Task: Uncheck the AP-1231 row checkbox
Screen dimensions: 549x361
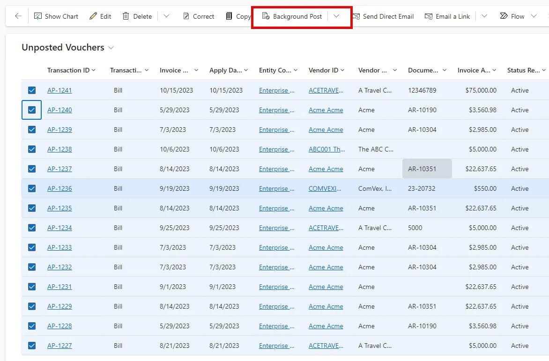Action: click(x=32, y=287)
